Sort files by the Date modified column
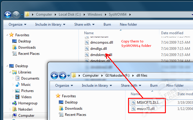The height and width of the screenshot is (120, 193). (x=172, y=33)
